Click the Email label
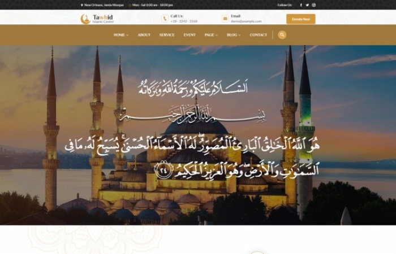 click(235, 16)
